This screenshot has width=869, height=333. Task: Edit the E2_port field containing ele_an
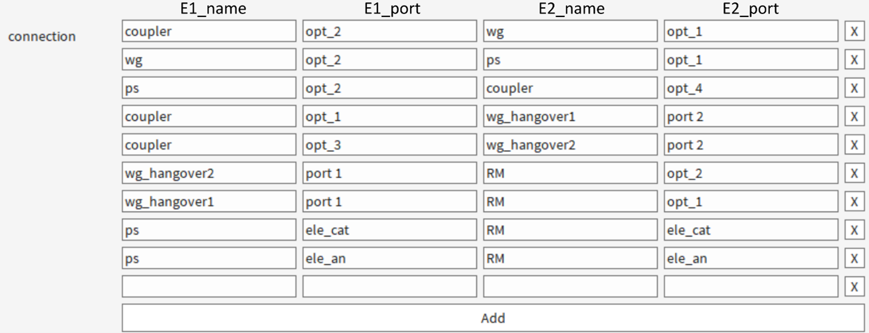coord(752,258)
